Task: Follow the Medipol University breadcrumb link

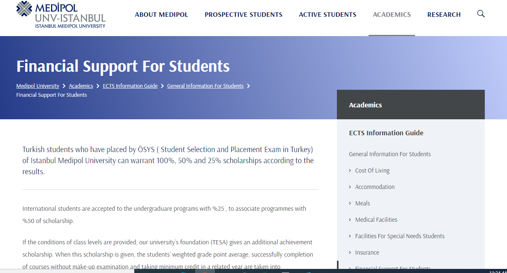Action: pyautogui.click(x=38, y=86)
